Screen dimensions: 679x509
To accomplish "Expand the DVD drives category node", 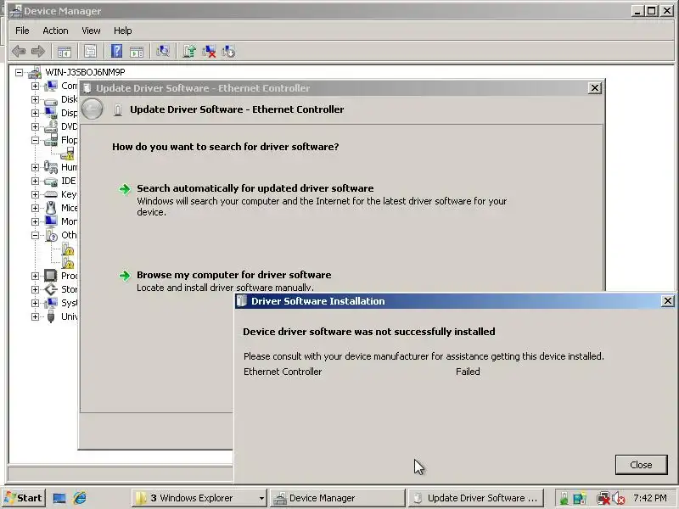I will (35, 126).
